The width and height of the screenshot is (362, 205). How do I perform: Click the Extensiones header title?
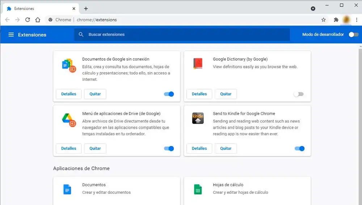32,35
